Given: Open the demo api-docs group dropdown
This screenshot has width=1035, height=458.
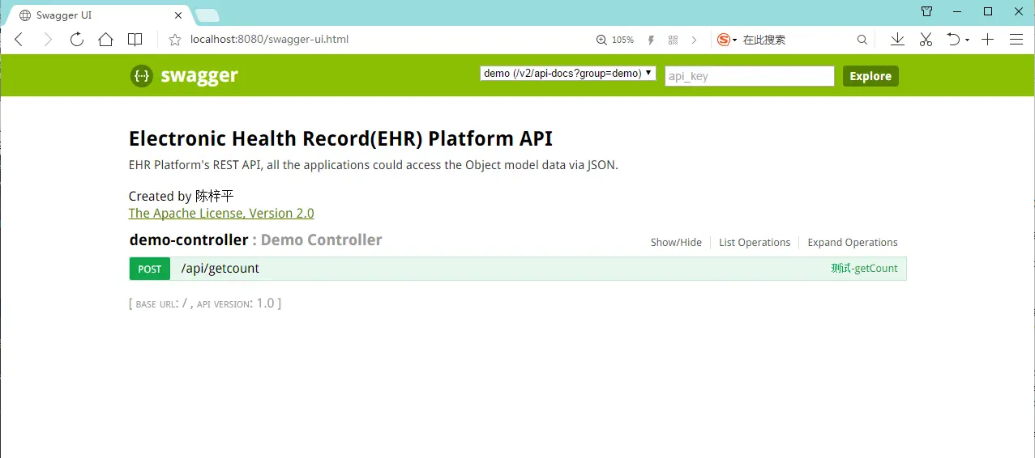Looking at the screenshot, I should tap(568, 74).
